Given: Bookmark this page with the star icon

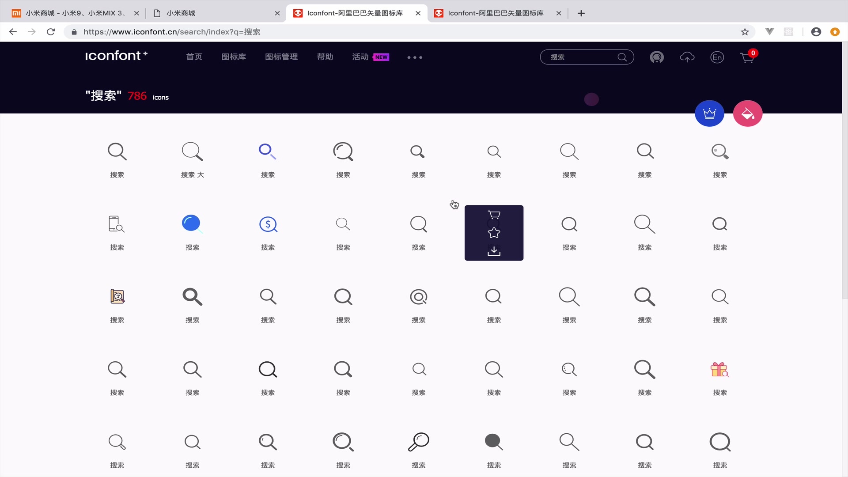Looking at the screenshot, I should pos(746,31).
